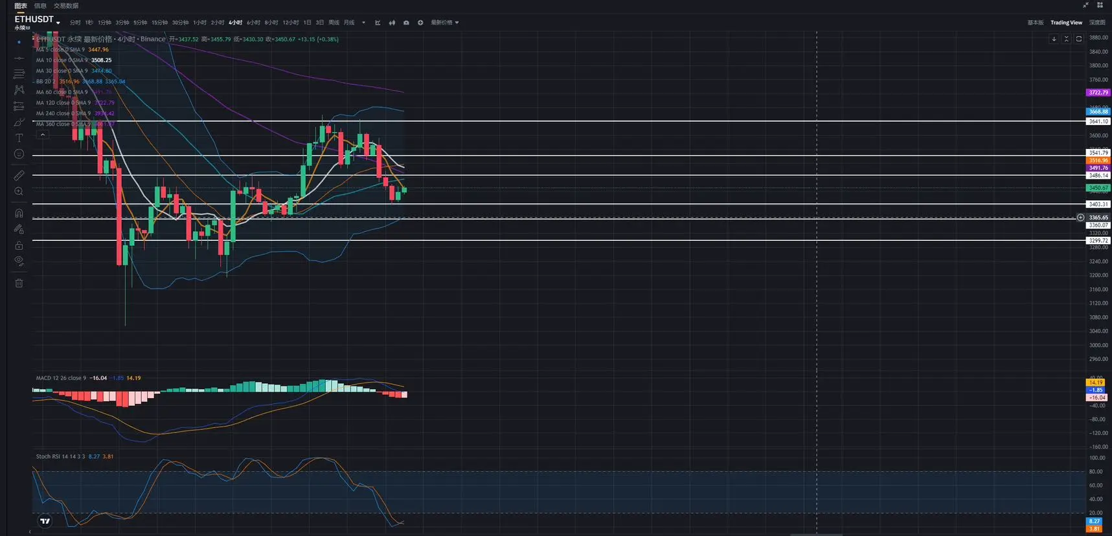Select the Text annotation tool
Screen dimensions: 1112x536
19,138
